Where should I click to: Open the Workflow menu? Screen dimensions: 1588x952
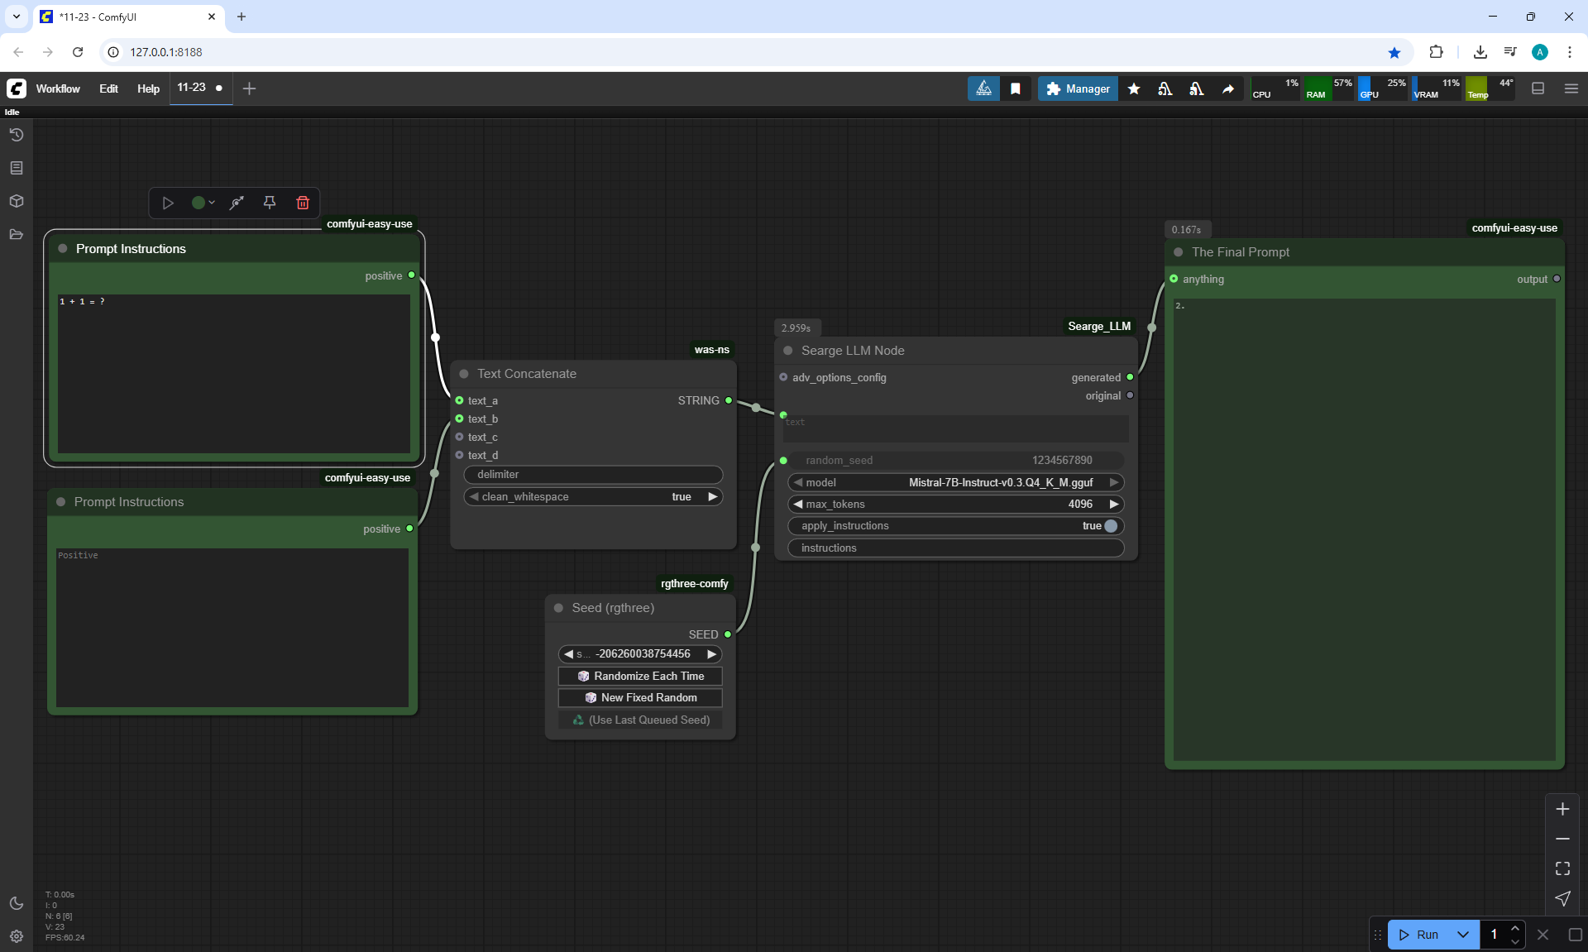(58, 89)
